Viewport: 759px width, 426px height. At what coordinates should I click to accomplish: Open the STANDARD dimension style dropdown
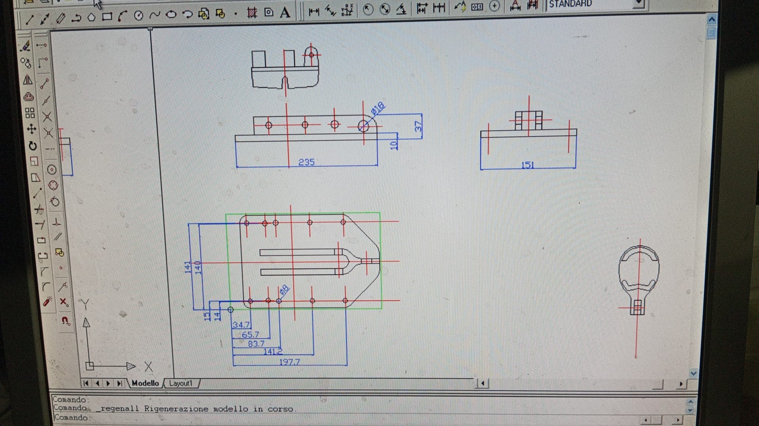pos(638,4)
